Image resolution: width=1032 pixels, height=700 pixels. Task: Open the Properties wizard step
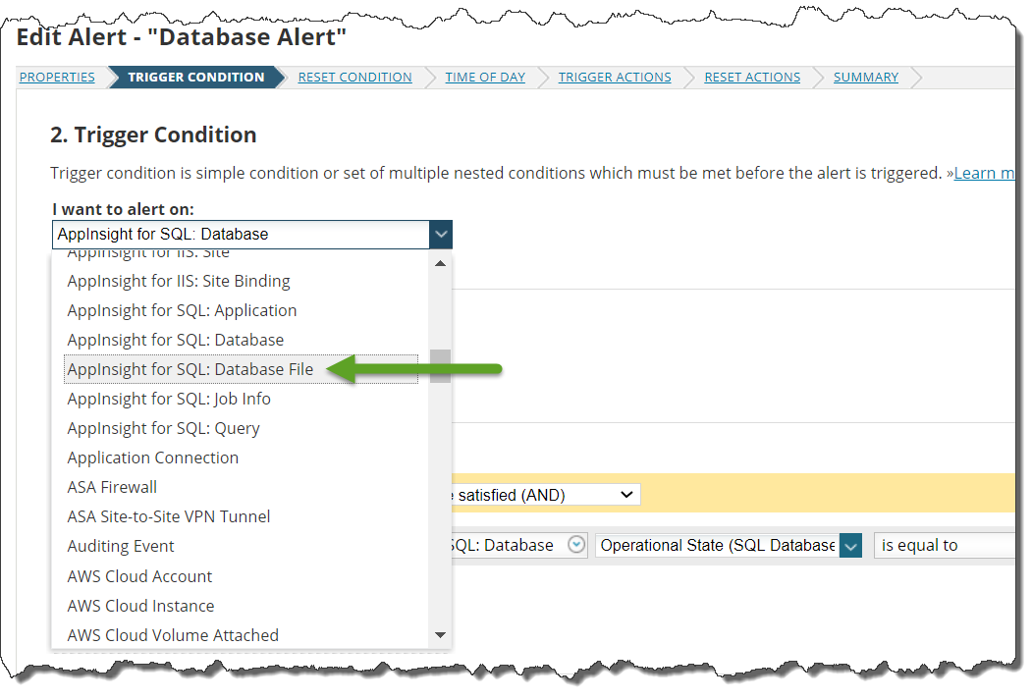pyautogui.click(x=57, y=78)
